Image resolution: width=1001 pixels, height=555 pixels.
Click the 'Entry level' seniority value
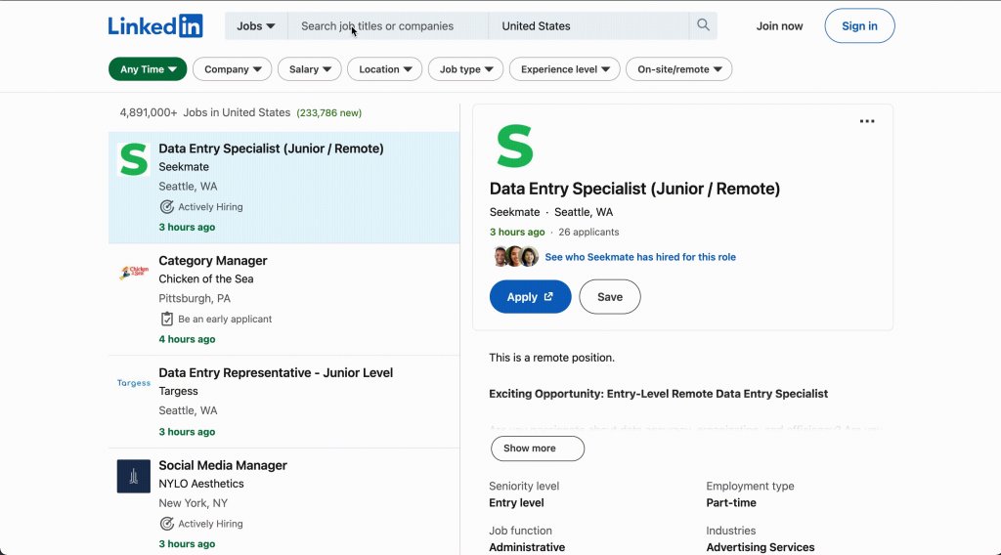516,502
